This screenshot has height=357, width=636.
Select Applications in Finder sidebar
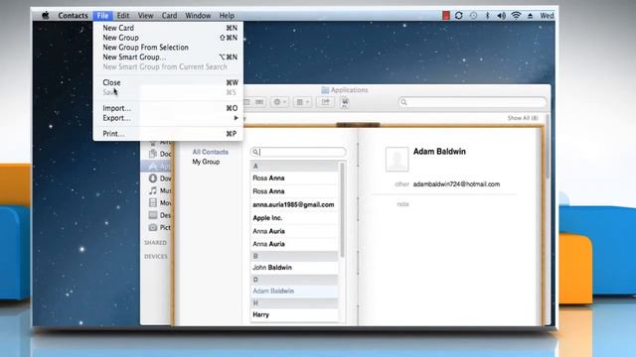click(157, 167)
